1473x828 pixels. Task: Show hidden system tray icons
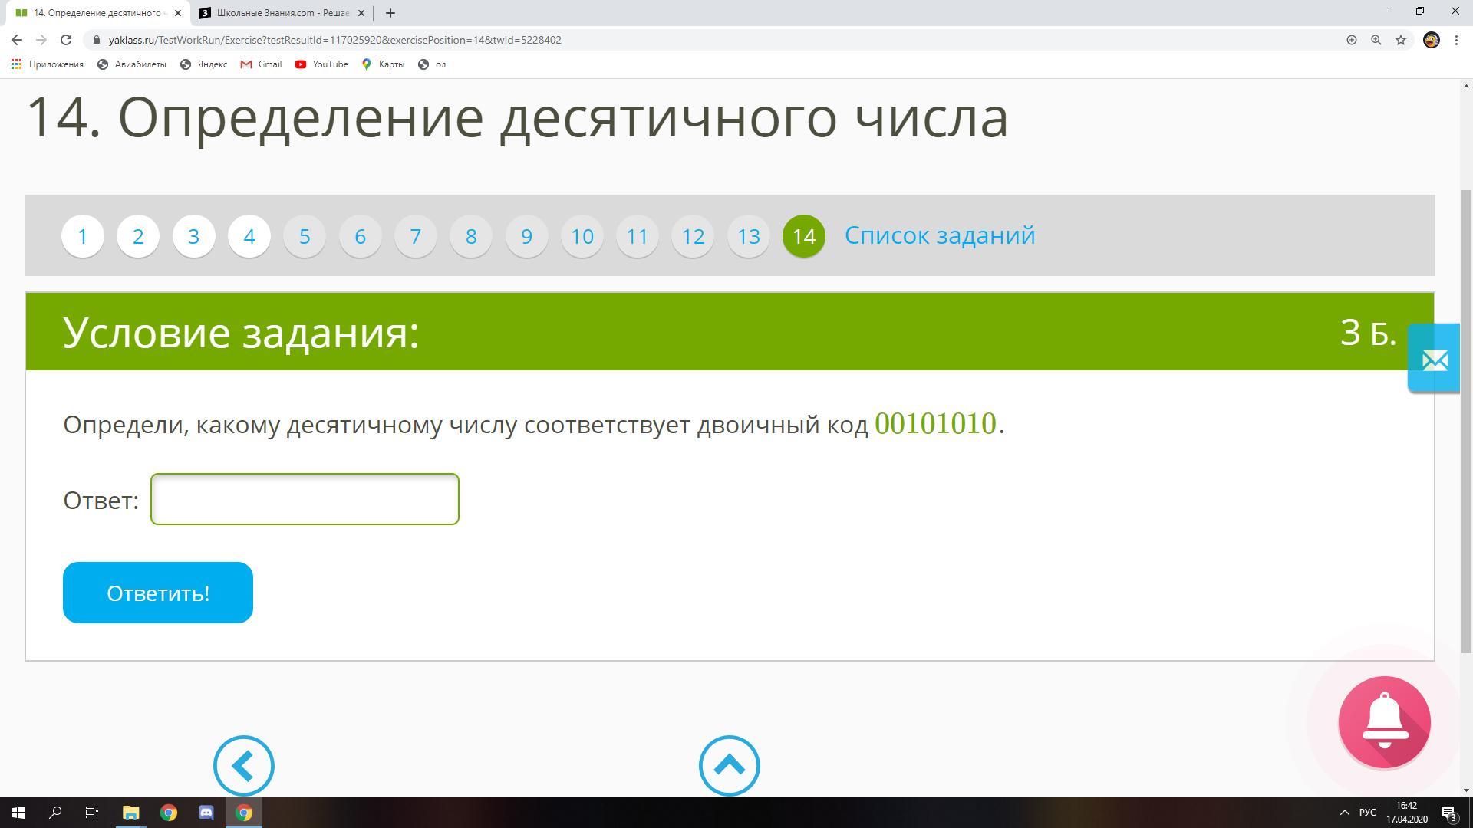tap(1344, 813)
